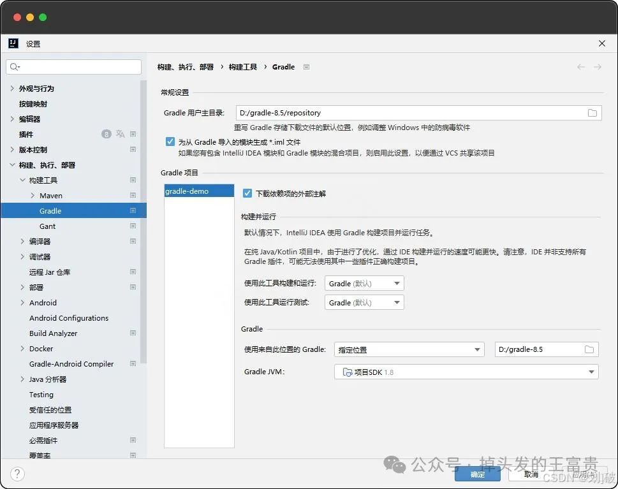The width and height of the screenshot is (618, 489).
Task: Click the help question mark button
Action: point(17,474)
